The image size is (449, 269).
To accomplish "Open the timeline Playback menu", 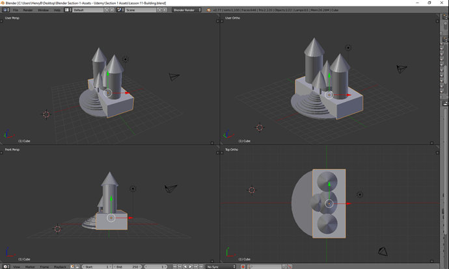I will (x=59, y=266).
